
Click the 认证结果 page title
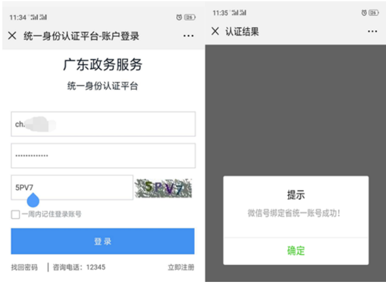point(242,31)
